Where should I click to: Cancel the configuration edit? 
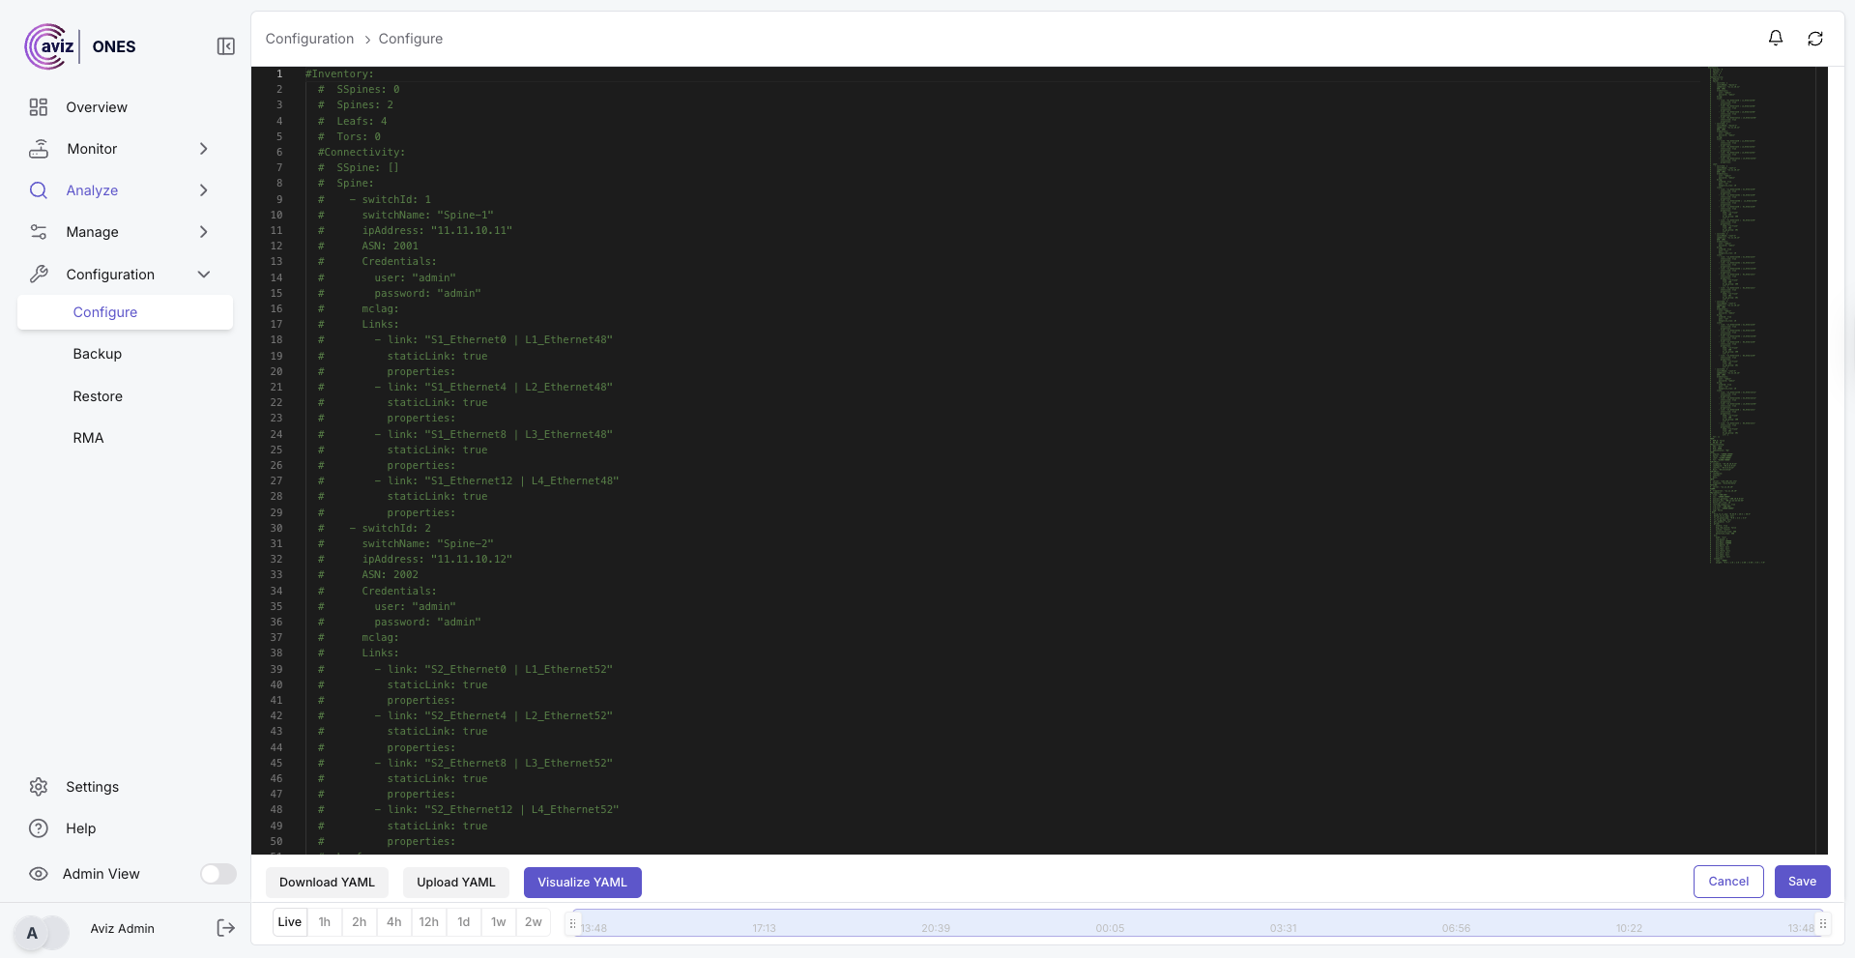point(1728,882)
